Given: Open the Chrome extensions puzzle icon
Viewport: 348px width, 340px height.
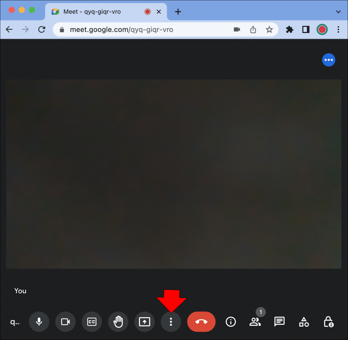Looking at the screenshot, I should tap(290, 30).
